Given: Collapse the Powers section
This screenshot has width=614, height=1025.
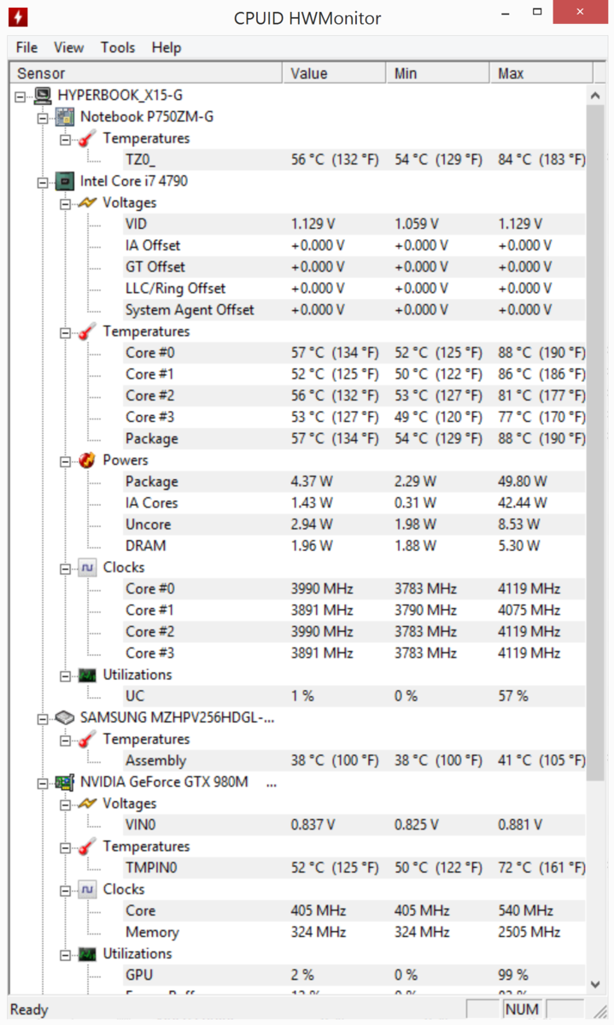Looking at the screenshot, I should (65, 460).
